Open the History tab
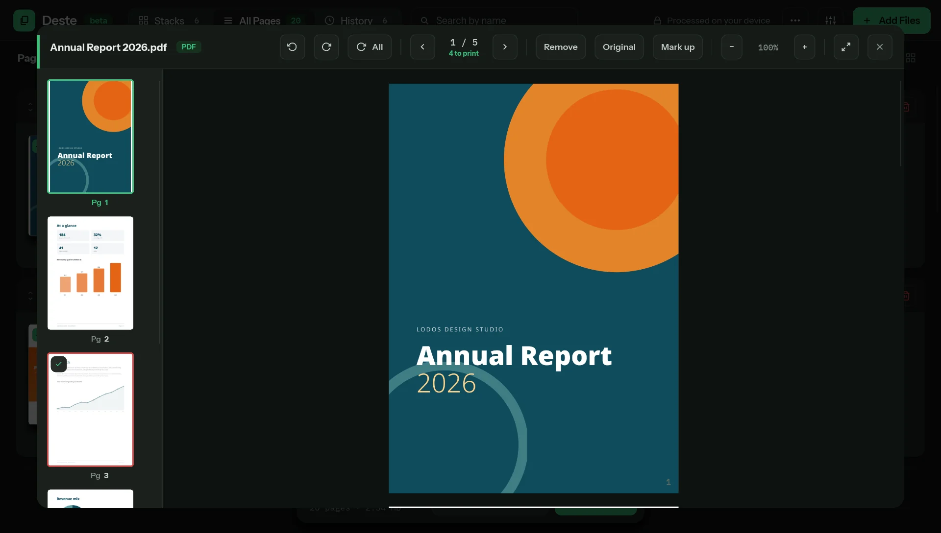941x533 pixels. (x=357, y=21)
